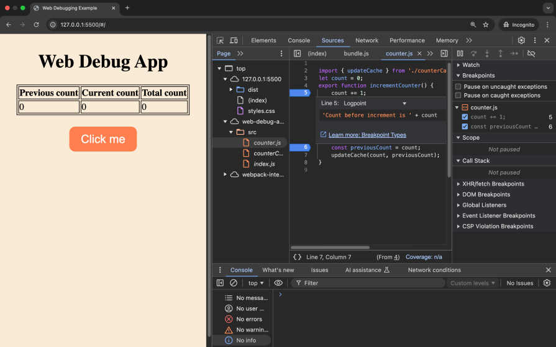Select index.js in the file tree
This screenshot has width=556, height=347.
(x=264, y=164)
